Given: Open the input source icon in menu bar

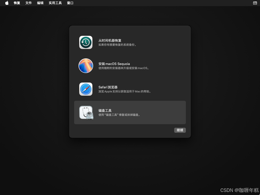Looking at the screenshot, I should (x=255, y=3).
